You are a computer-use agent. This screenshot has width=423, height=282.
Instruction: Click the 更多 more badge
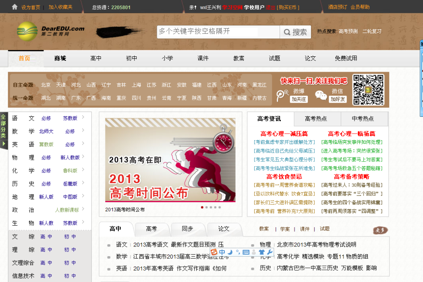(x=380, y=230)
